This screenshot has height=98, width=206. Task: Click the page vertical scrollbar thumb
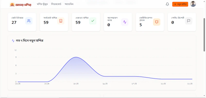[x=204, y=35]
